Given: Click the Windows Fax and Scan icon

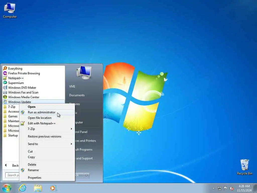Looking at the screenshot, I should [x=5, y=92].
